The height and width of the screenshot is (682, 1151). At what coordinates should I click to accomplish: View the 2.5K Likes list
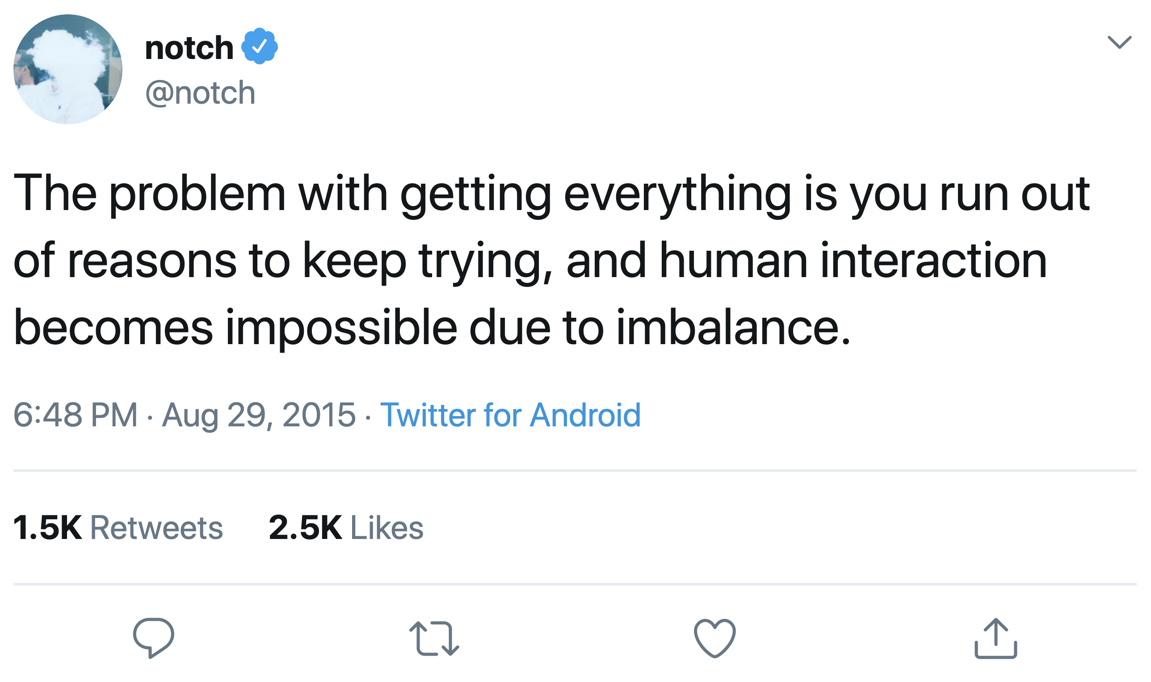click(x=346, y=527)
